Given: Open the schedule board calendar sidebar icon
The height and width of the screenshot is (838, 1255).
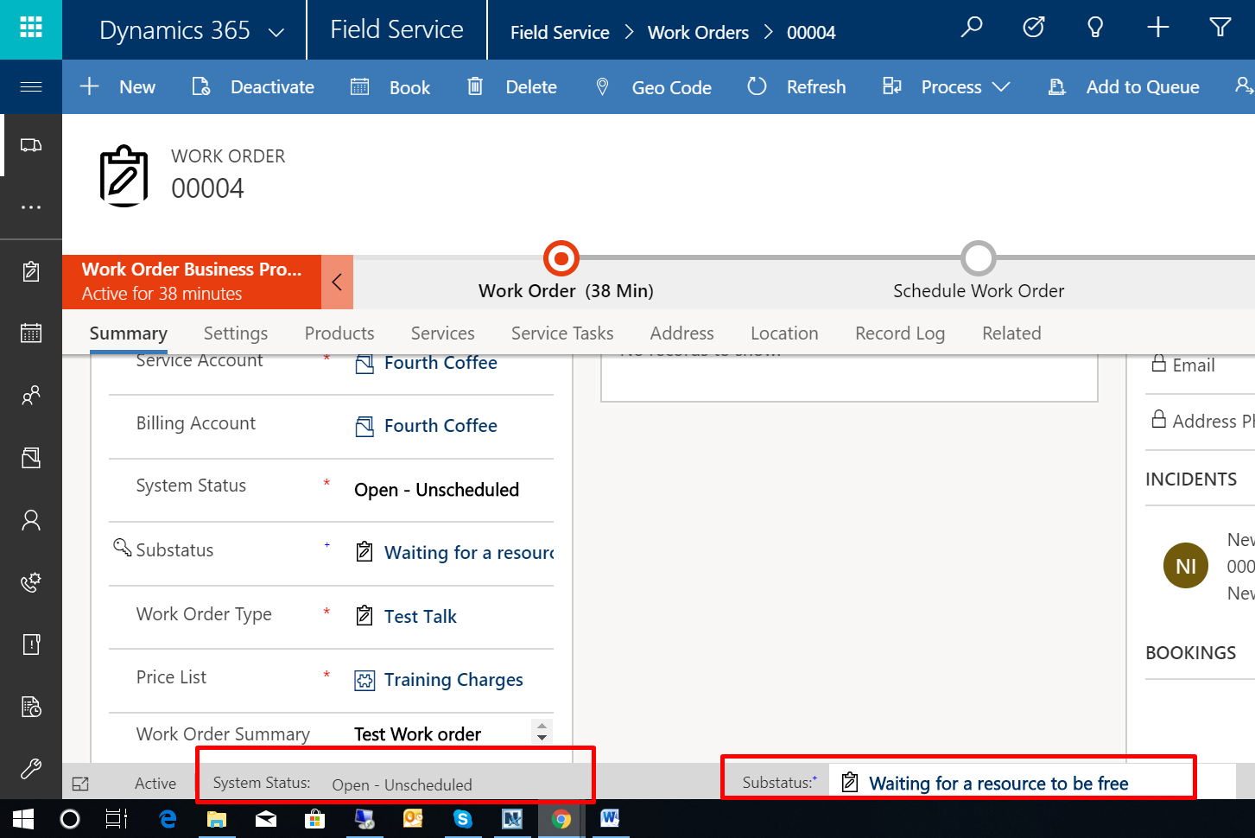Looking at the screenshot, I should (31, 333).
